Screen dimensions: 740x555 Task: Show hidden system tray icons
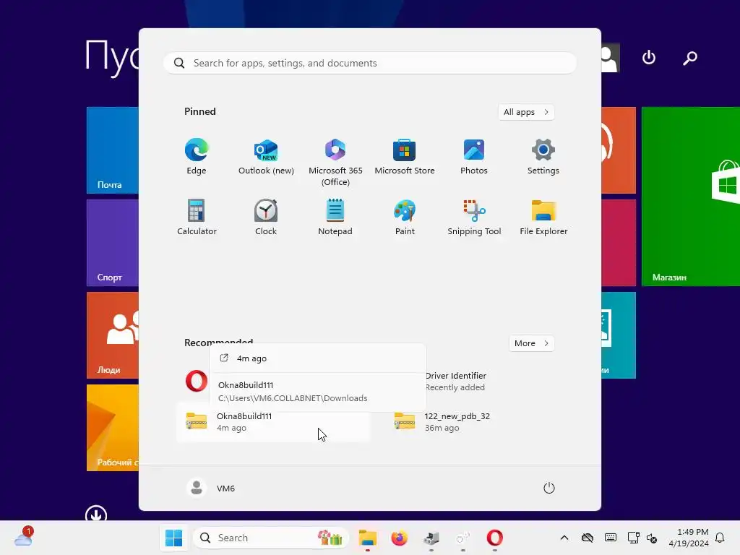click(564, 538)
